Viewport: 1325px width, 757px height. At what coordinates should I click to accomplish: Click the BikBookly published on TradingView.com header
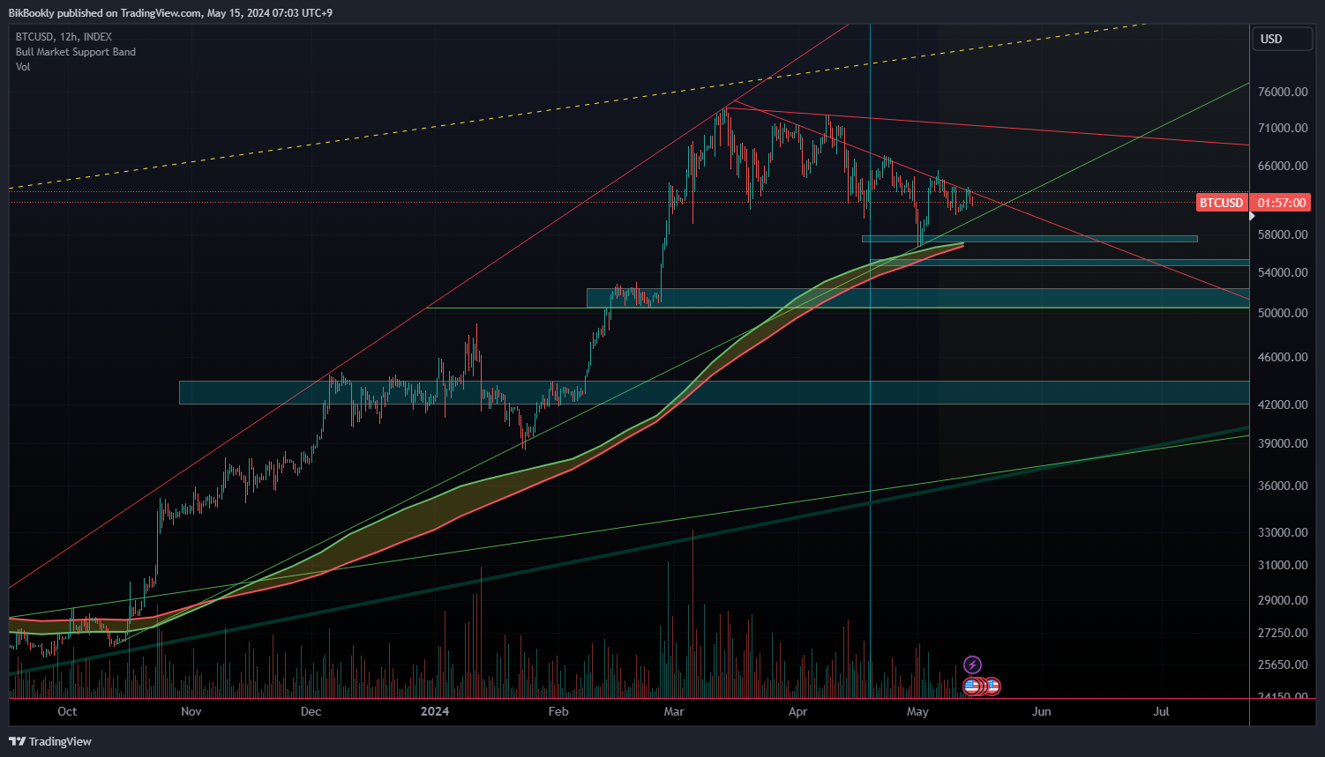[x=170, y=12]
